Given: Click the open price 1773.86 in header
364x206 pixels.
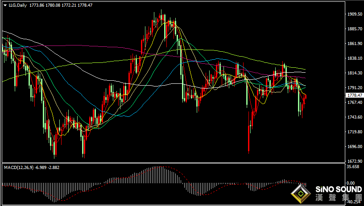Looking at the screenshot, I should [x=37, y=5].
